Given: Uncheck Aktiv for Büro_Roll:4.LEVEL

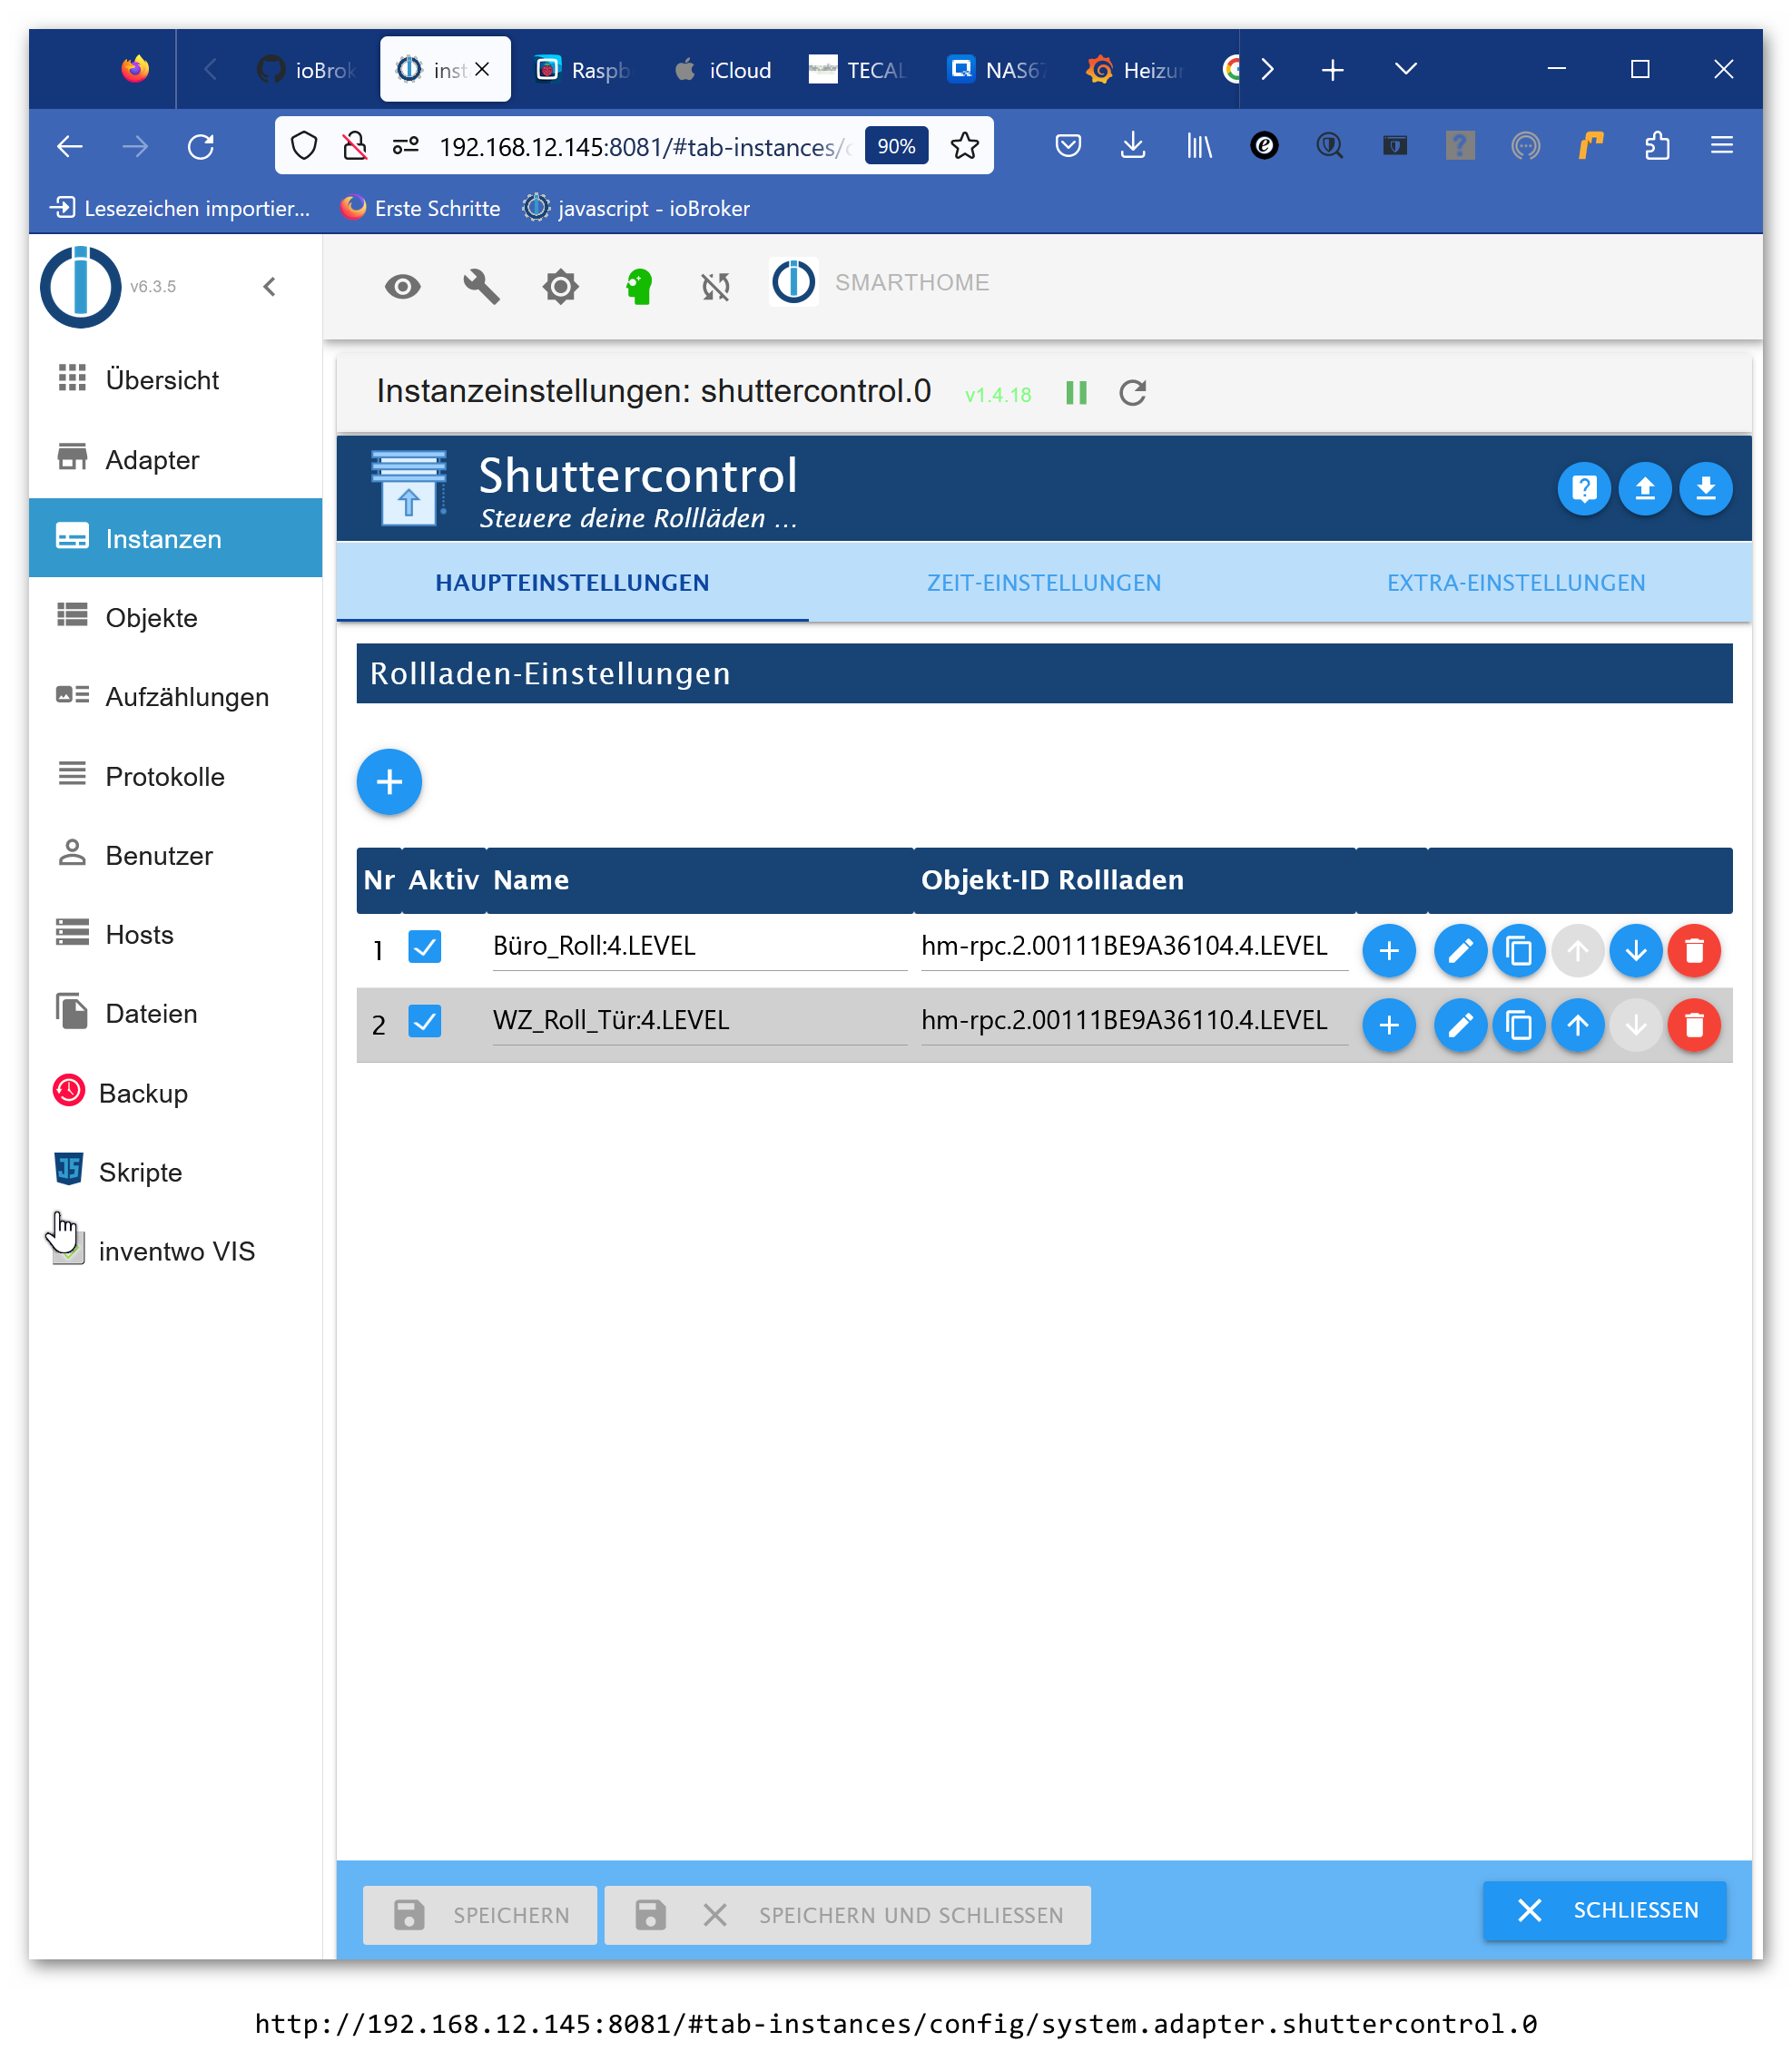Looking at the screenshot, I should tap(425, 947).
